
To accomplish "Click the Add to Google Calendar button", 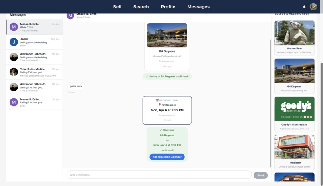I will [167, 157].
